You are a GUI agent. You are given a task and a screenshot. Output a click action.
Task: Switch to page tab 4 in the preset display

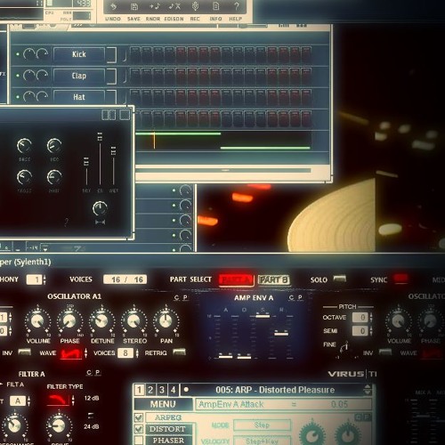(x=173, y=390)
